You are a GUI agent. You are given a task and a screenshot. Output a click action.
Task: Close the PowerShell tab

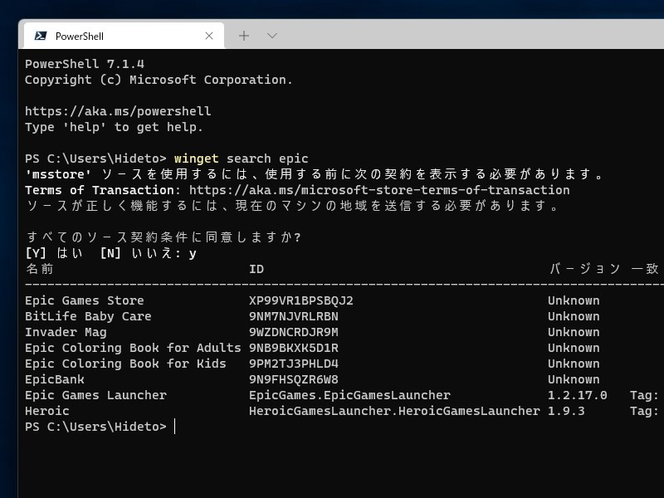210,36
